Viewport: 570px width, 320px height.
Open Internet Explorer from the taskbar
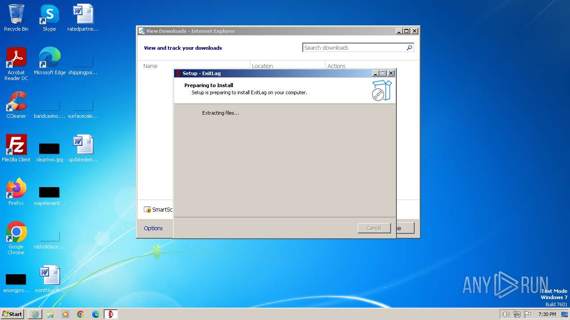coord(35,314)
